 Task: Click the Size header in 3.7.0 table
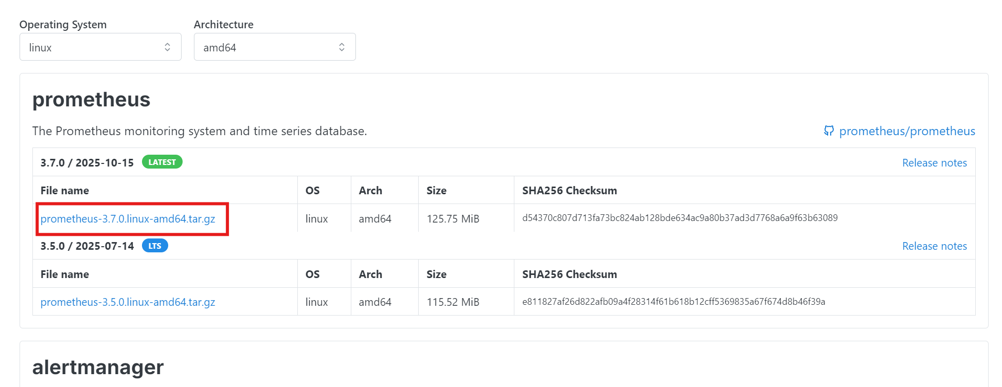[x=436, y=190]
